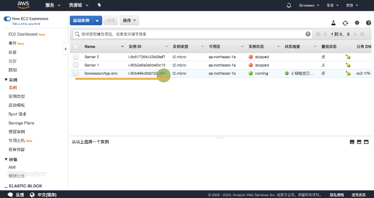Screen dimensions: 374x198
Task: Click the pin shortcut icon in top bar
Action: (x=99, y=5)
